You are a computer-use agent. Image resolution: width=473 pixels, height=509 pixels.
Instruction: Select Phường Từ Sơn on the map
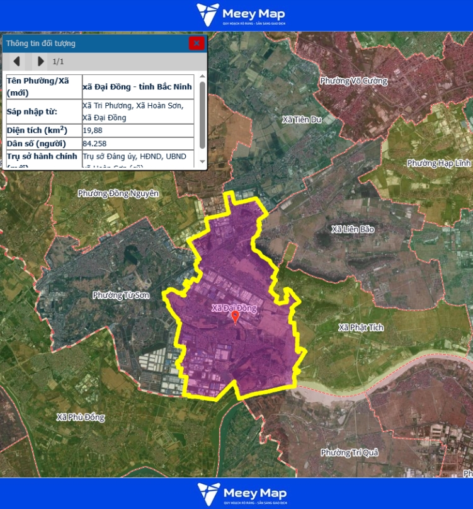tap(121, 295)
